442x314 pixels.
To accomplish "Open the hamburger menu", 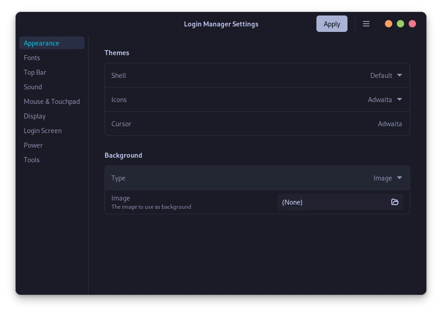I will pyautogui.click(x=366, y=24).
